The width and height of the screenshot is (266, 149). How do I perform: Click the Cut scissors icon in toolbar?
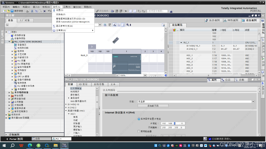click(32, 11)
